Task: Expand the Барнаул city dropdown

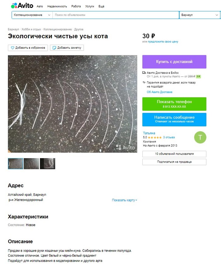Action: (x=200, y=15)
